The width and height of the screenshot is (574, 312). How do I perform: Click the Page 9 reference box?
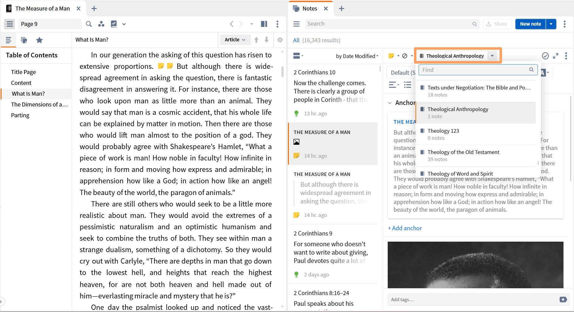[x=50, y=24]
